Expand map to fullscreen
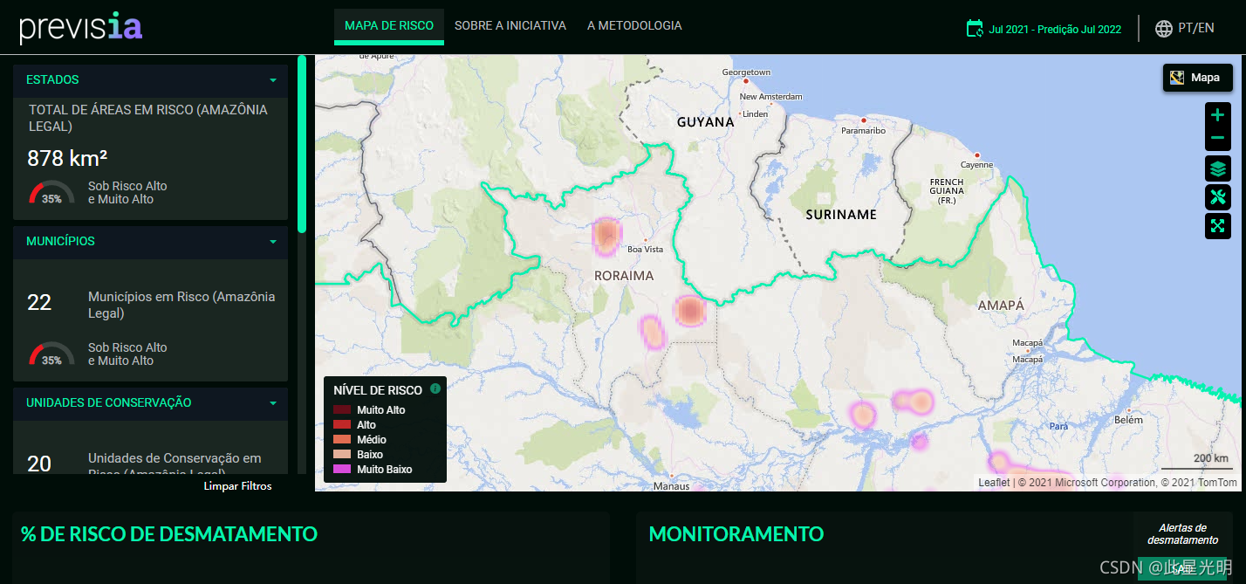Screen dimensions: 1246x584 tap(1218, 226)
